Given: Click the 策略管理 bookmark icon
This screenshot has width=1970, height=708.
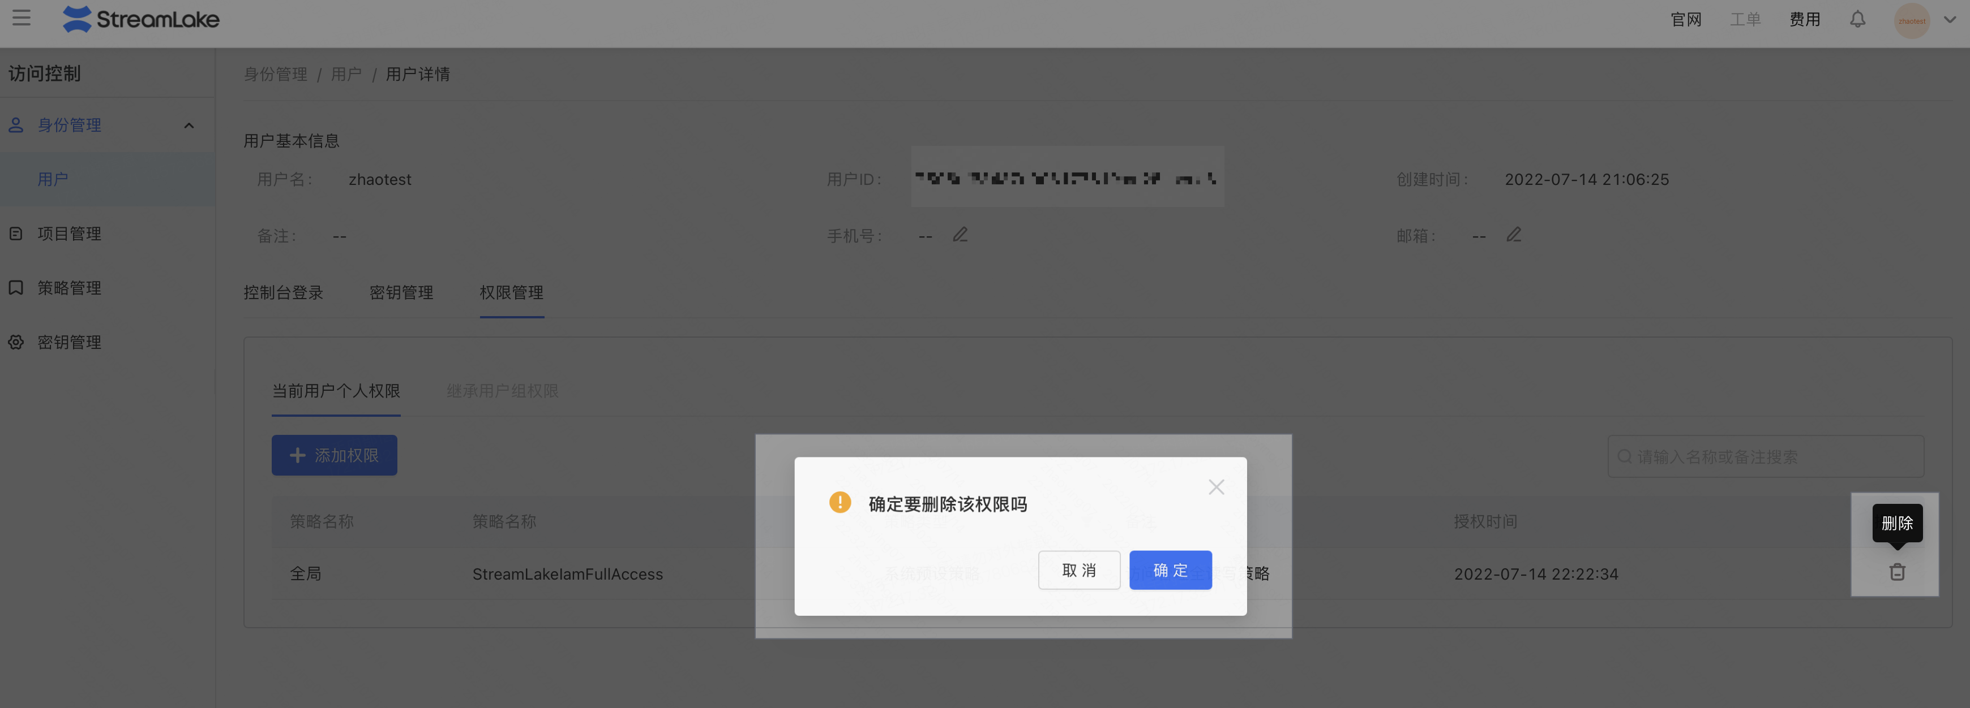Looking at the screenshot, I should [x=16, y=288].
